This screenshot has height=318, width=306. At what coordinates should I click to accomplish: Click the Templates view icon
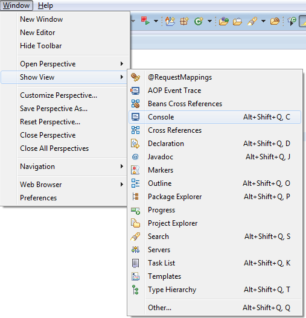point(135,276)
